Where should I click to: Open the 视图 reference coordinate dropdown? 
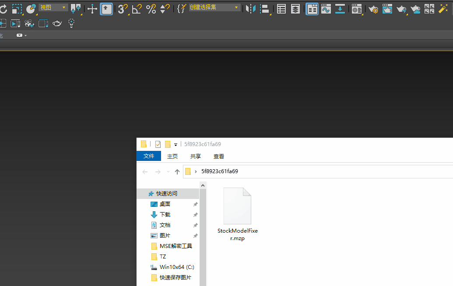(x=53, y=7)
